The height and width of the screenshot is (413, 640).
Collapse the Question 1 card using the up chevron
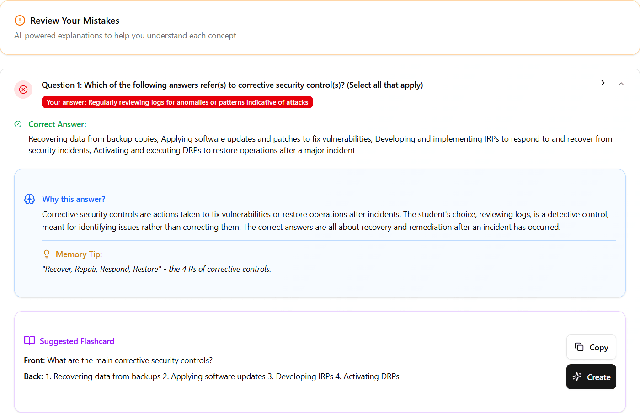pyautogui.click(x=621, y=85)
